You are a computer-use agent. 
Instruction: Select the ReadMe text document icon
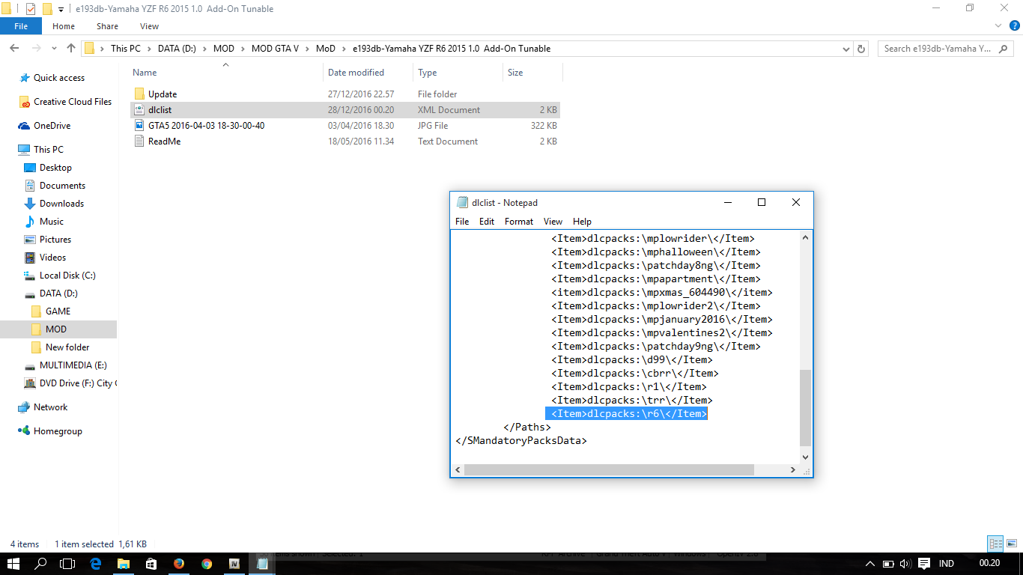tap(139, 142)
